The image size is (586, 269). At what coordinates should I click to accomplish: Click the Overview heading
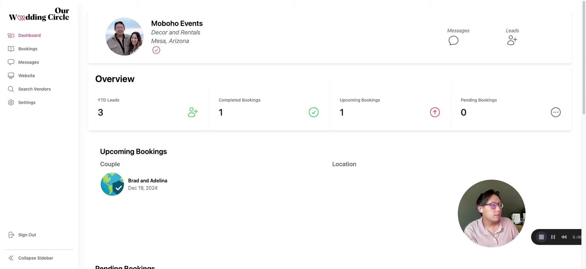pos(115,79)
